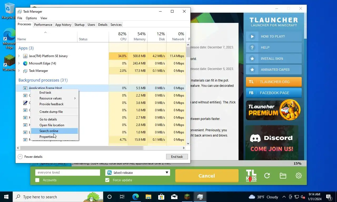Click the star icon beside Animated Capes
Viewport: 337px width, 202px height.
click(x=252, y=70)
